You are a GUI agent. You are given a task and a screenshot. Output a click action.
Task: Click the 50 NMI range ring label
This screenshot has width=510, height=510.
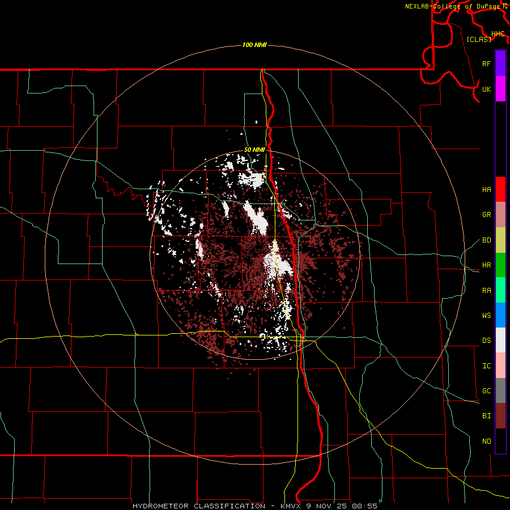254,150
